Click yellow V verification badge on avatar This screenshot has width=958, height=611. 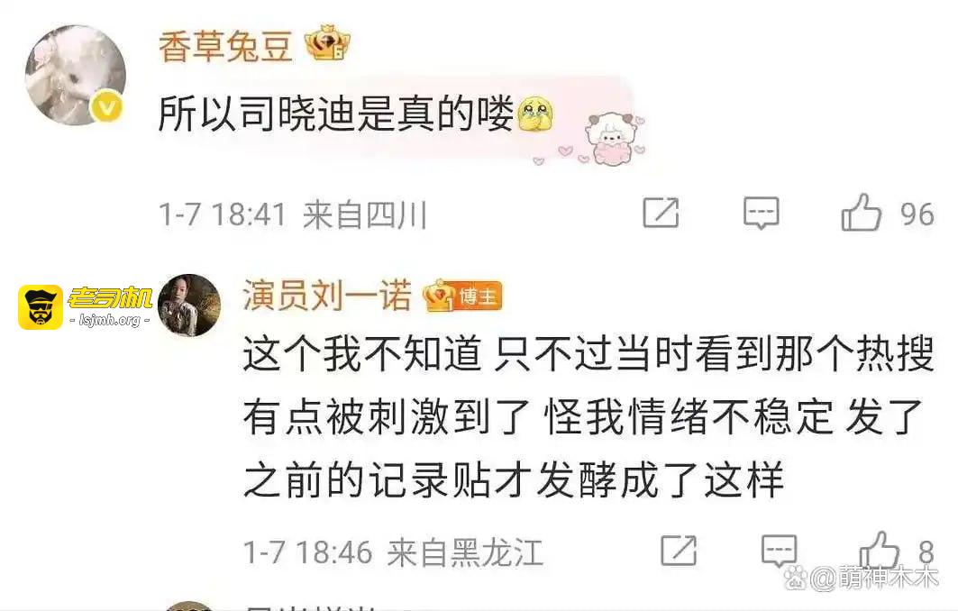(106, 108)
